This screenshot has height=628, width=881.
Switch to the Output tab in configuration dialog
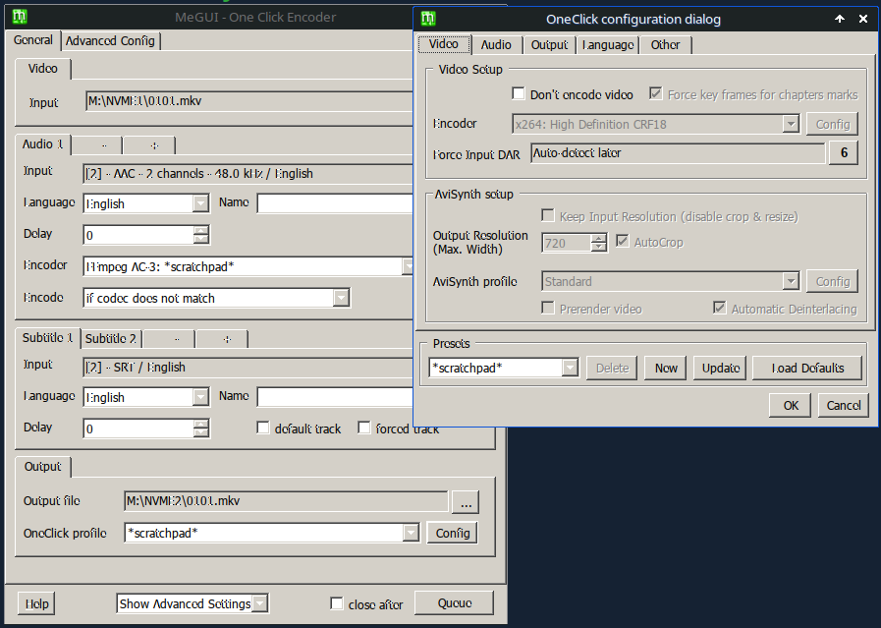tap(549, 45)
